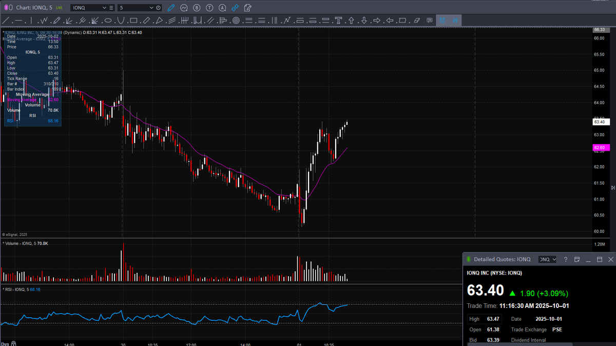The height and width of the screenshot is (346, 616).
Task: Open window options in Detailed Quotes
Action: 577,260
